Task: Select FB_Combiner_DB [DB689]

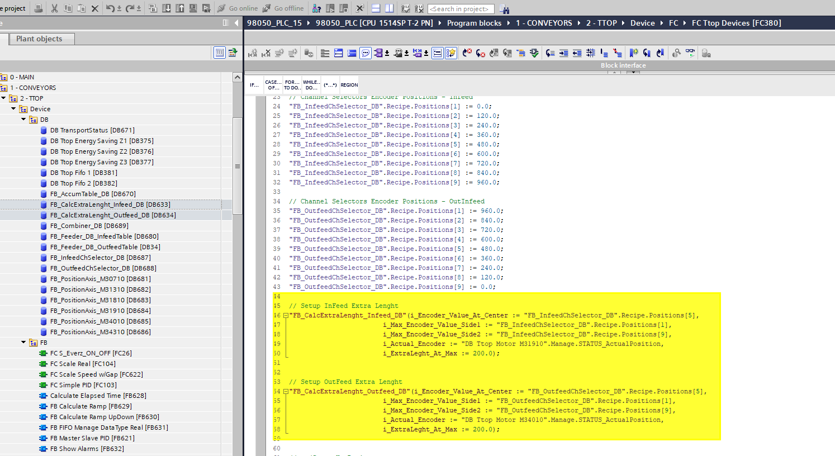Action: [x=89, y=226]
